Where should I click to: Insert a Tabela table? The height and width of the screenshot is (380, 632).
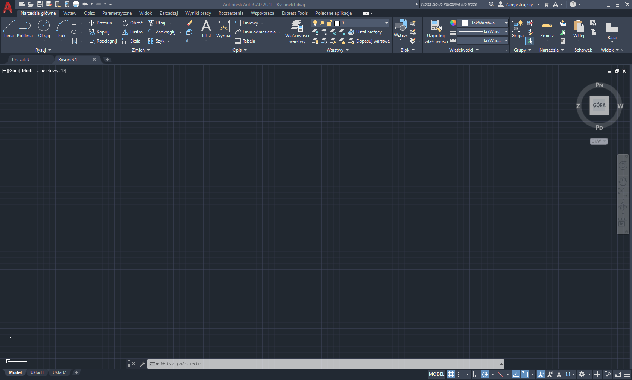coord(245,41)
